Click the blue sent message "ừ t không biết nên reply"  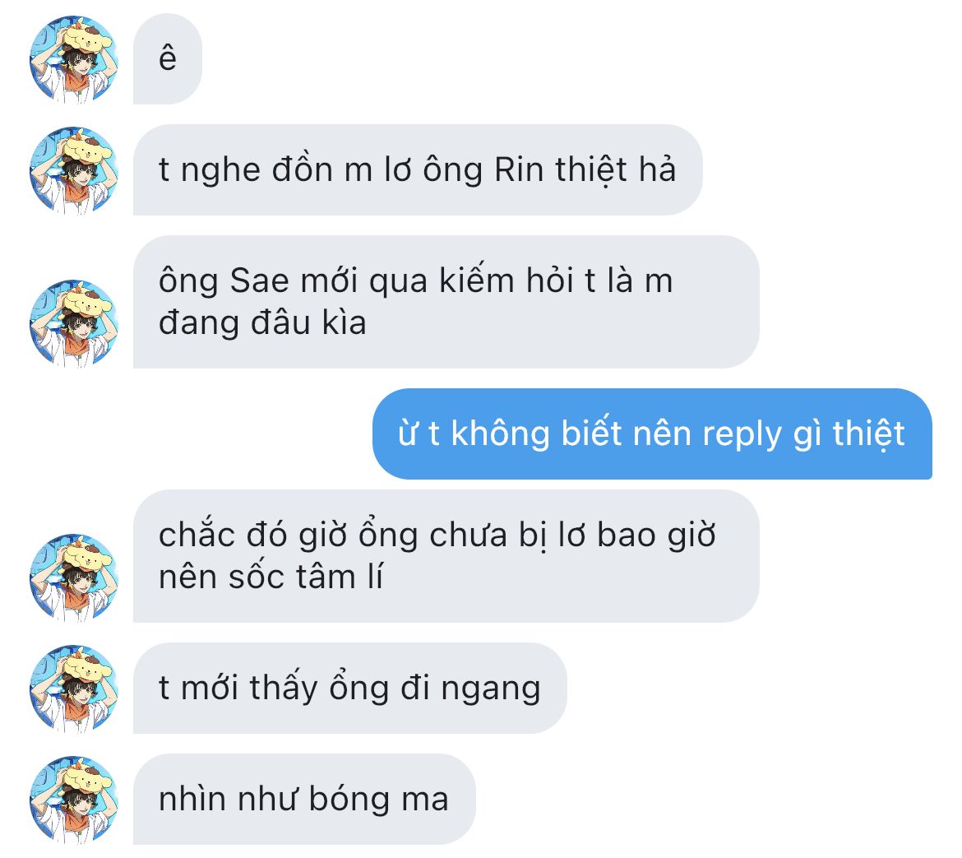click(652, 434)
